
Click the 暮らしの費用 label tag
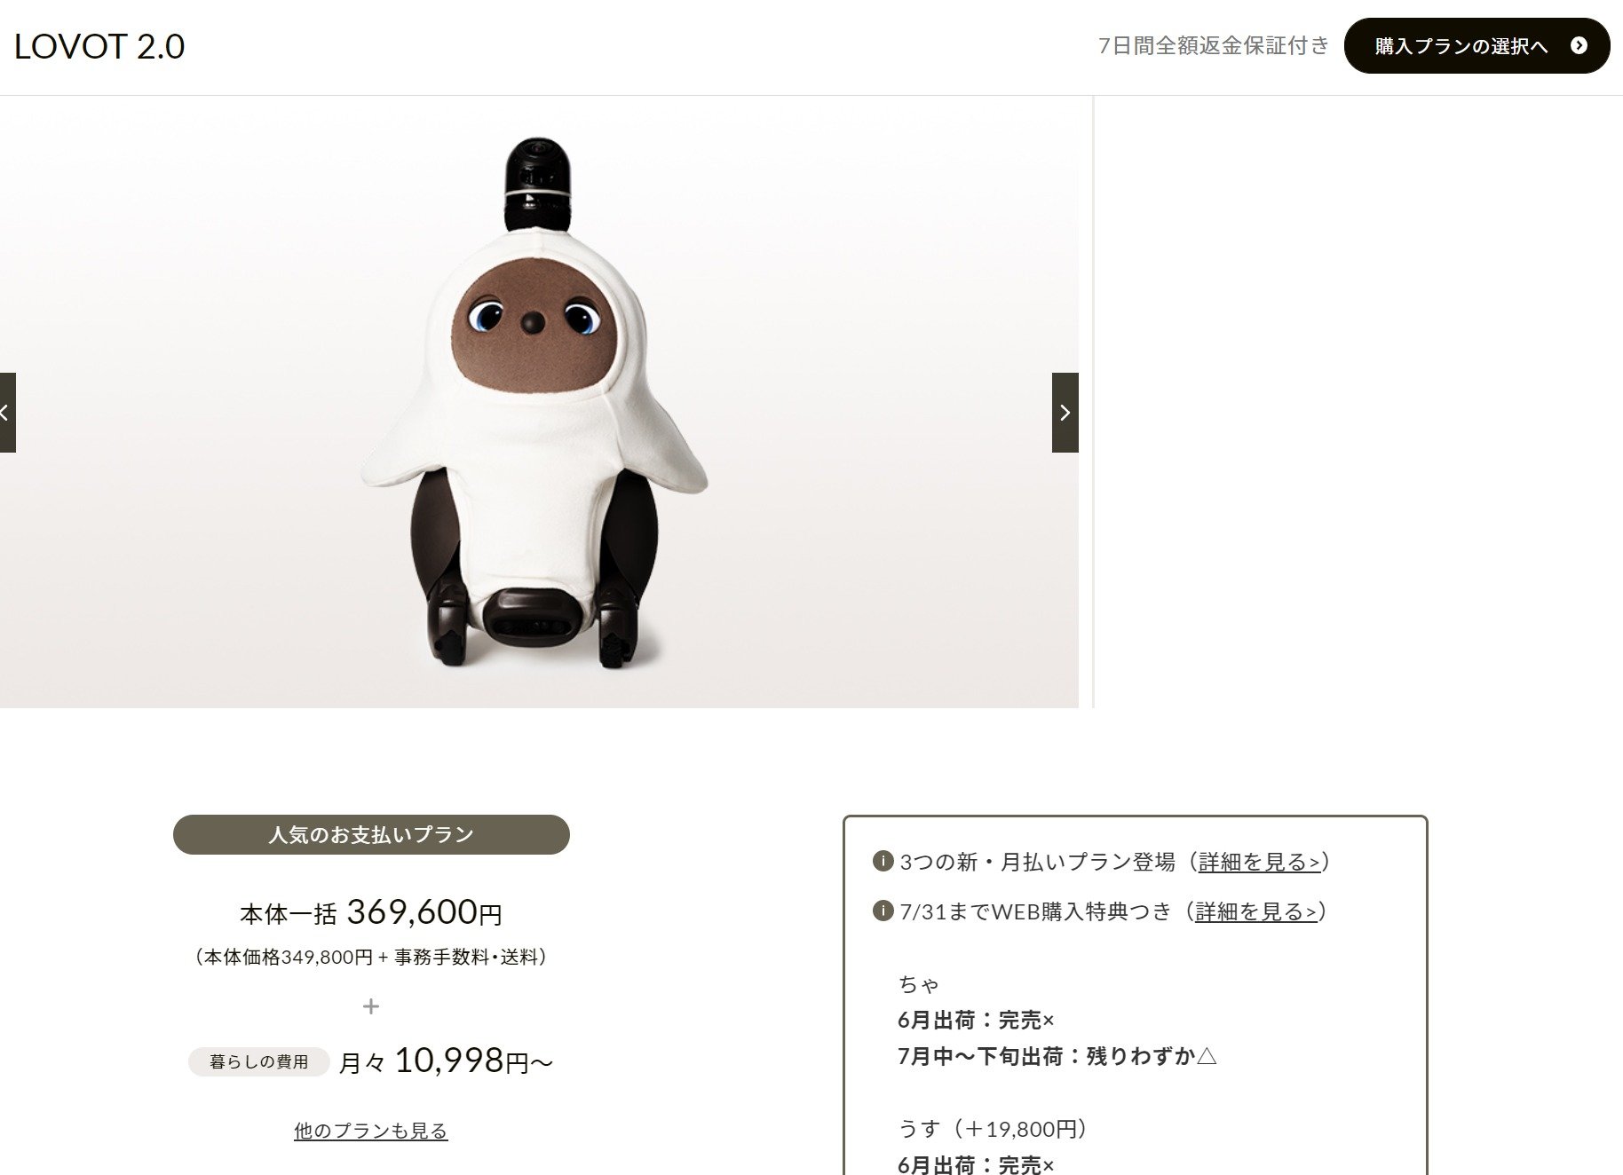(258, 1061)
